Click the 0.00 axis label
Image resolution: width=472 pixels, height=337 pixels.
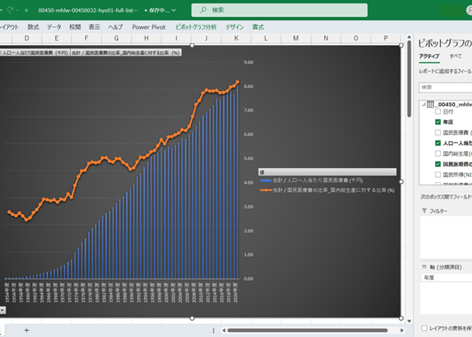tap(248, 279)
